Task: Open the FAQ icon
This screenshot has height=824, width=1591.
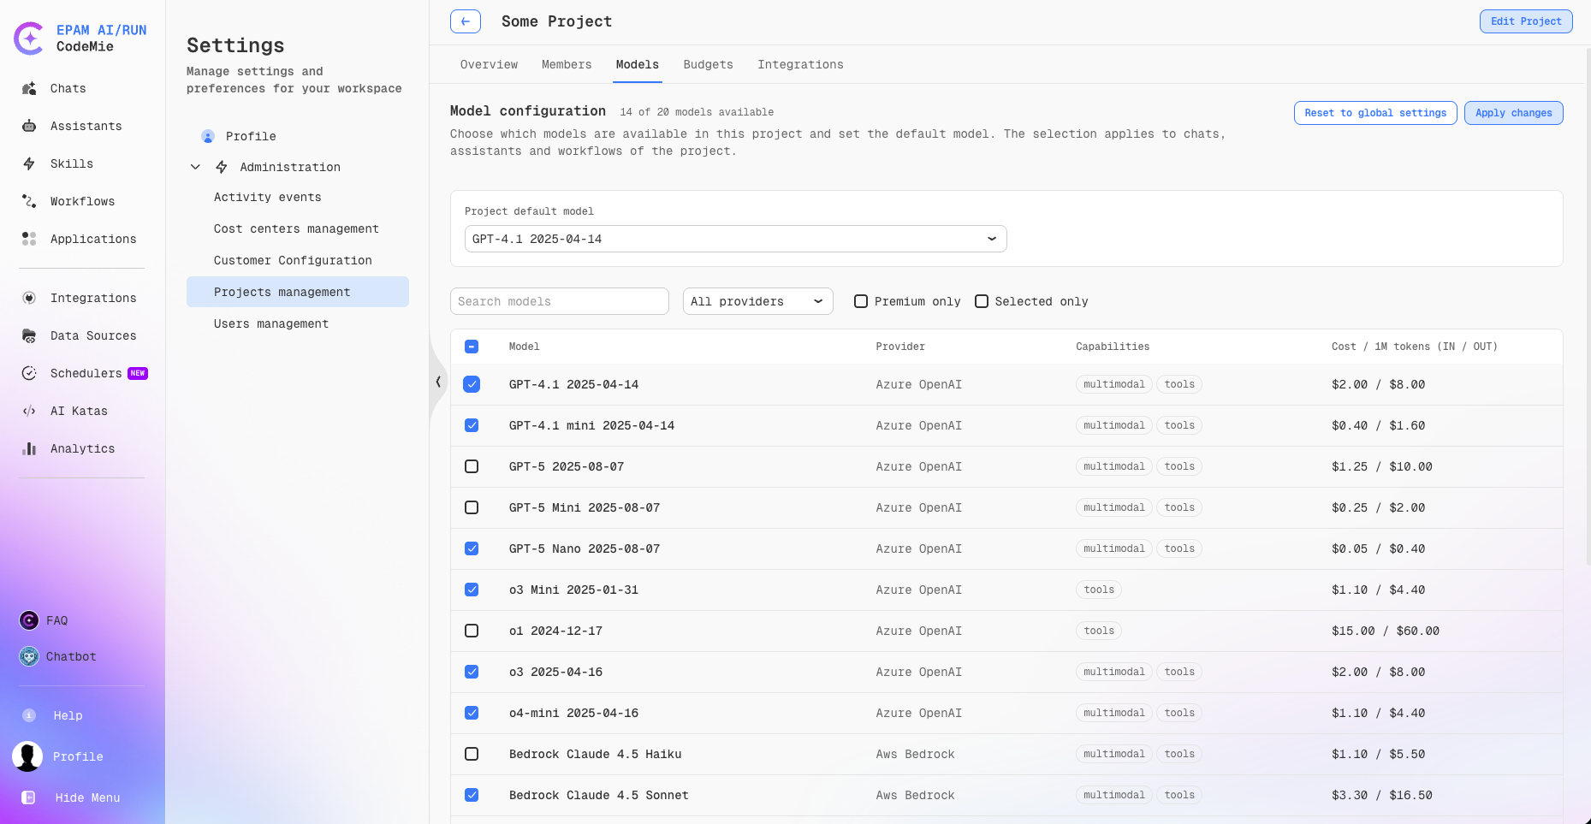Action: click(x=29, y=620)
